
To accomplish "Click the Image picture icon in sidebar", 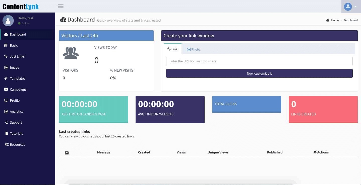I will [x=6, y=67].
